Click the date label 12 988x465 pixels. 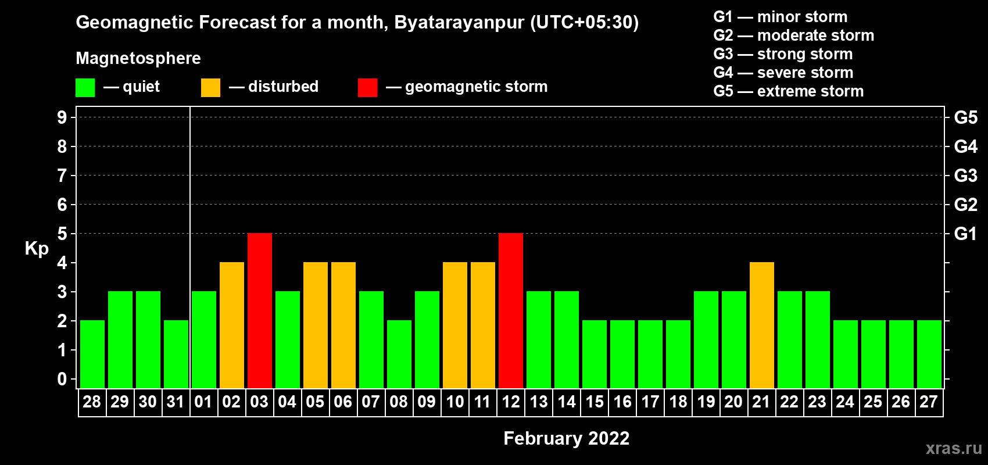[510, 402]
